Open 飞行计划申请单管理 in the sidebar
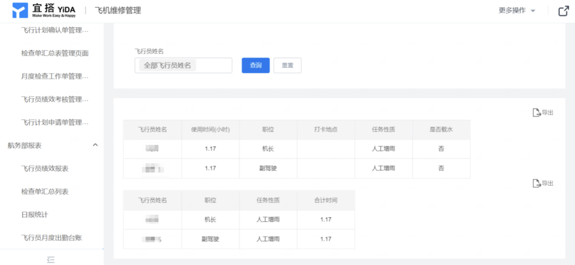The image size is (575, 265). coord(55,122)
